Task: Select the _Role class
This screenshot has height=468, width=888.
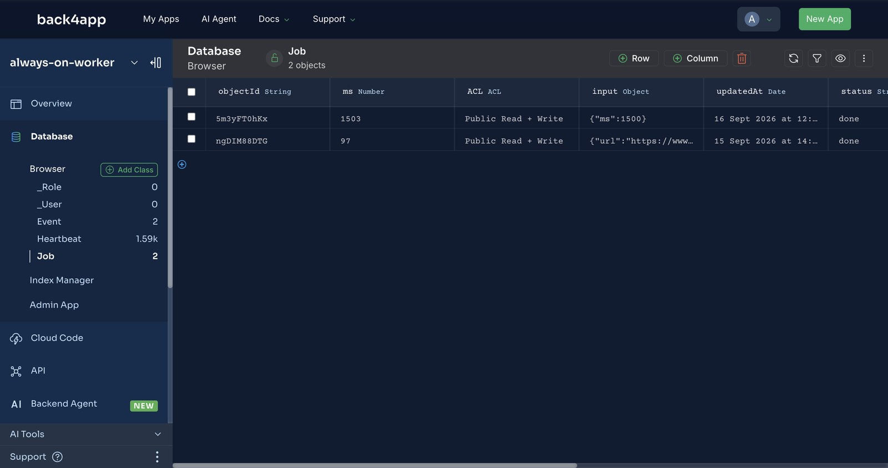Action: click(49, 187)
